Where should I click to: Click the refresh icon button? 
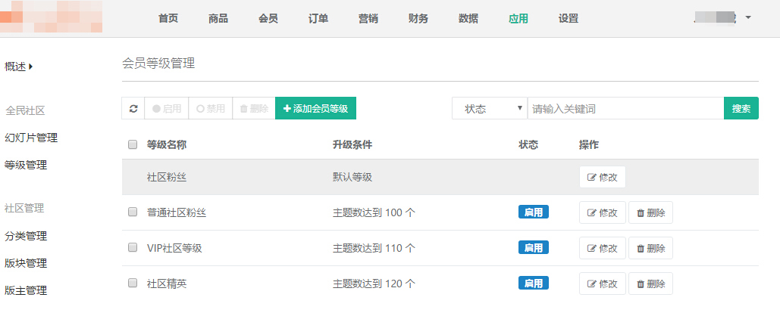click(x=133, y=109)
